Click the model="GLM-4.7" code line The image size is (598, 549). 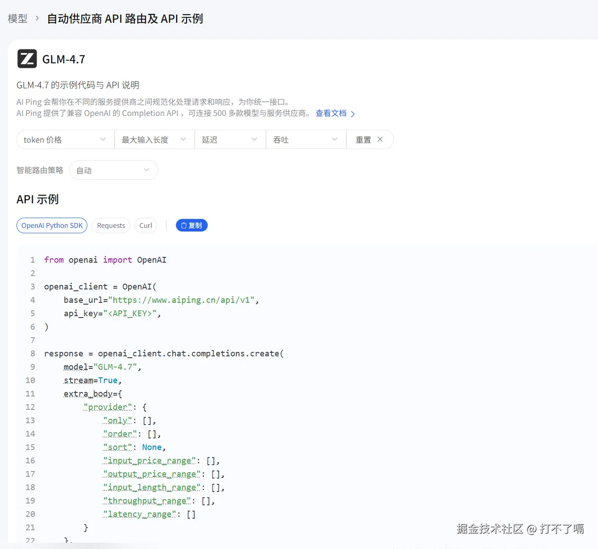click(102, 367)
